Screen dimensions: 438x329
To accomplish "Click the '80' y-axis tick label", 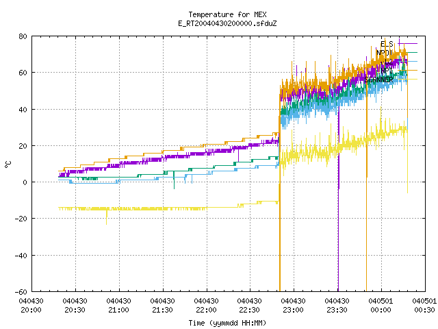I will click(23, 36).
